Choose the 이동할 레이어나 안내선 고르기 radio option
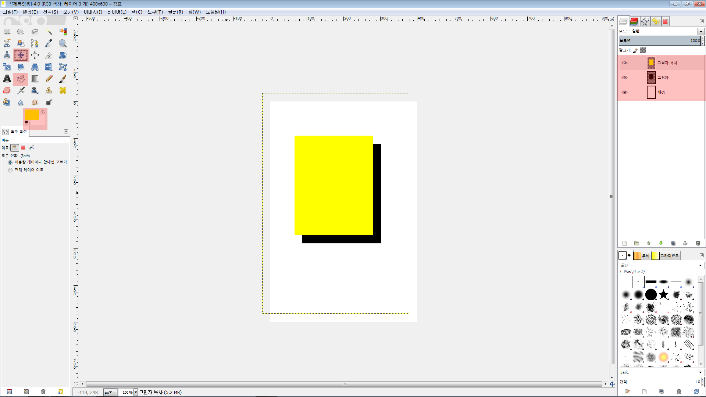 coord(10,162)
